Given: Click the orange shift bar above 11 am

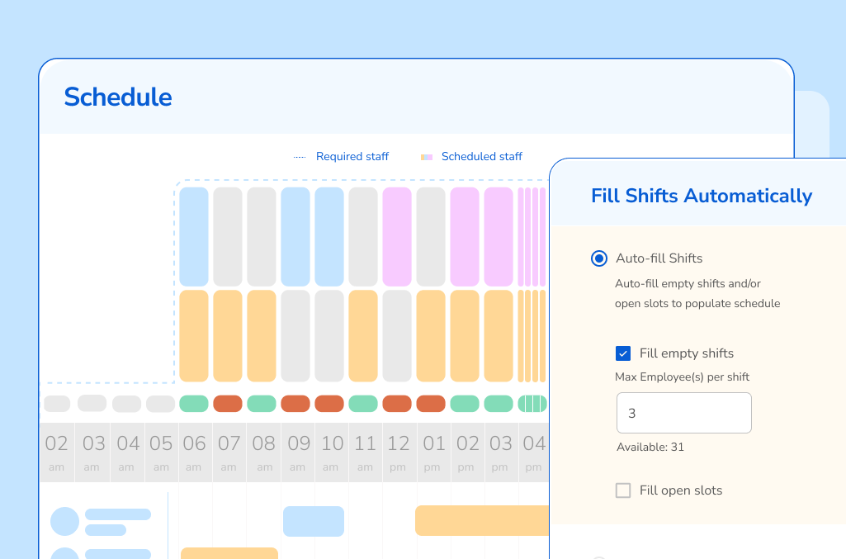Looking at the screenshot, I should point(365,337).
